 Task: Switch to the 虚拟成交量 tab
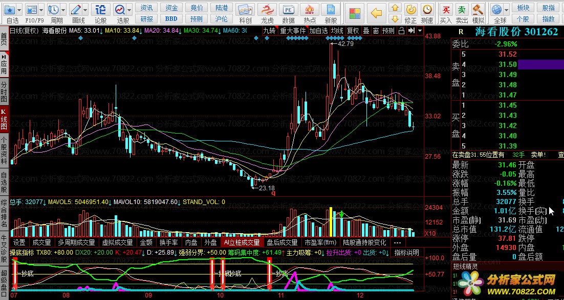pos(118,243)
